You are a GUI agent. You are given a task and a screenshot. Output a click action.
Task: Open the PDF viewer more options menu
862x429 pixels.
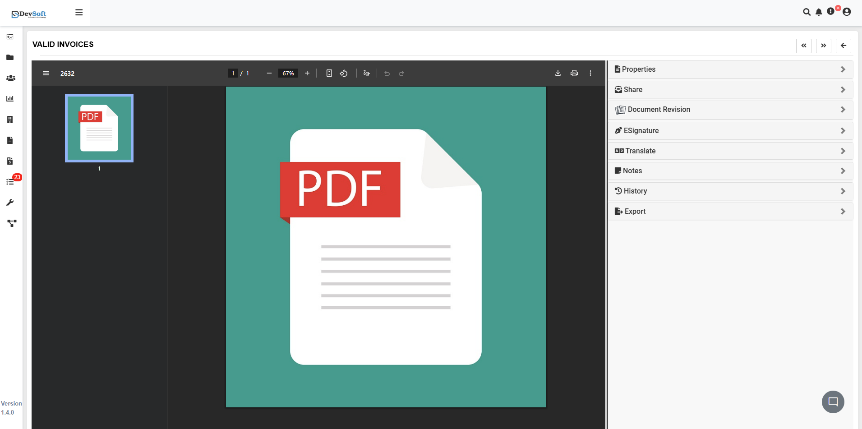(x=590, y=73)
